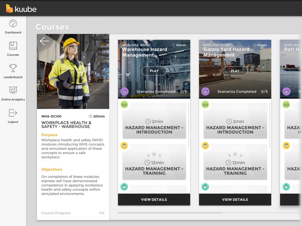
Task: Open Online Analytics chart icon
Action: pos(13,90)
